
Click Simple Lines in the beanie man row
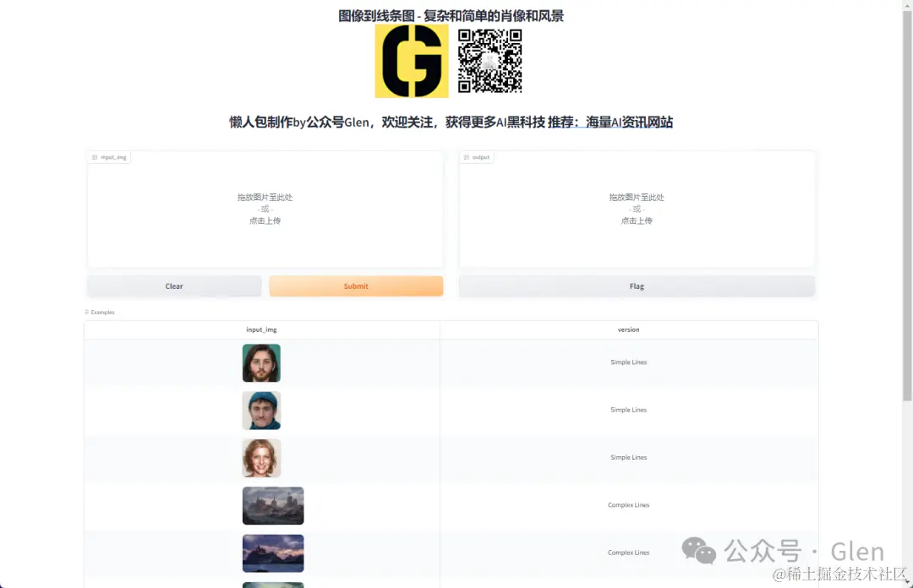[628, 410]
